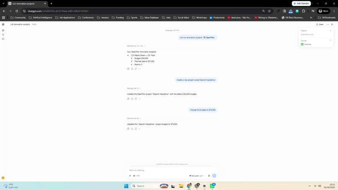Image resolution: width=338 pixels, height=190 pixels.
Task: Open more actions for 'Created the OpenPlan project' response
Action: pos(140,99)
